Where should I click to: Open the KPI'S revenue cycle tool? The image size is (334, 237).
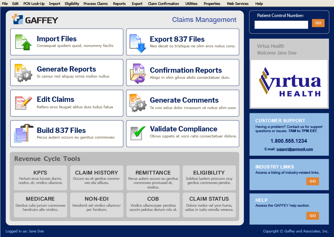point(41,178)
